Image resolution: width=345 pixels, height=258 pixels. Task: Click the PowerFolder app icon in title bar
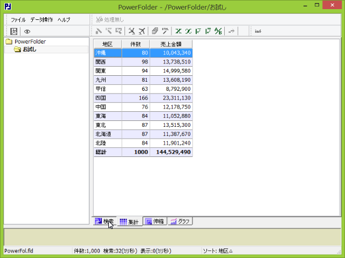[8, 6]
